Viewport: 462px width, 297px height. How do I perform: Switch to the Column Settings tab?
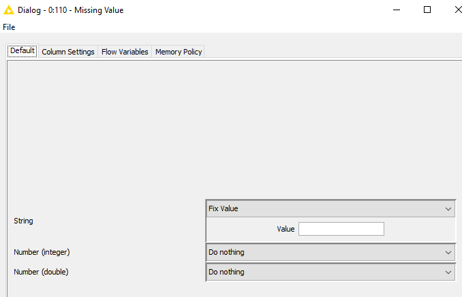(x=68, y=52)
